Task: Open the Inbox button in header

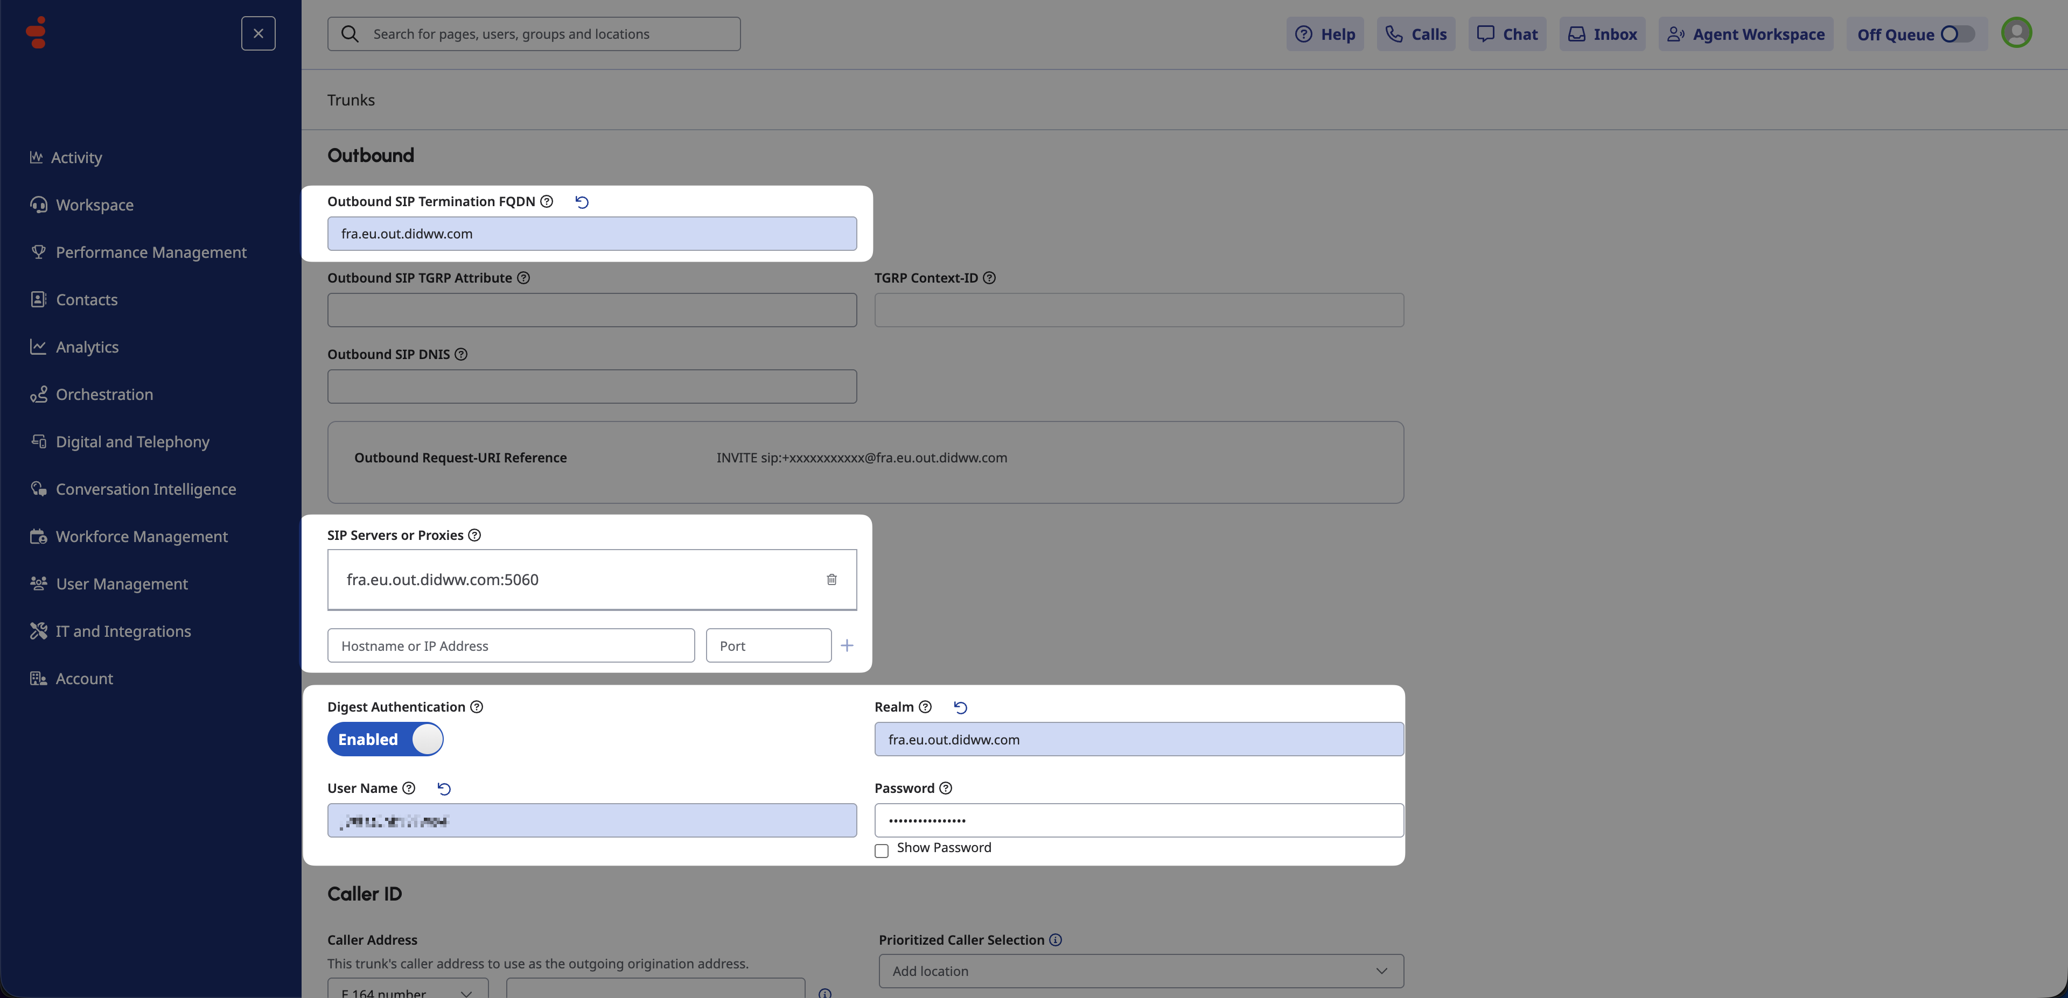Action: click(1602, 34)
